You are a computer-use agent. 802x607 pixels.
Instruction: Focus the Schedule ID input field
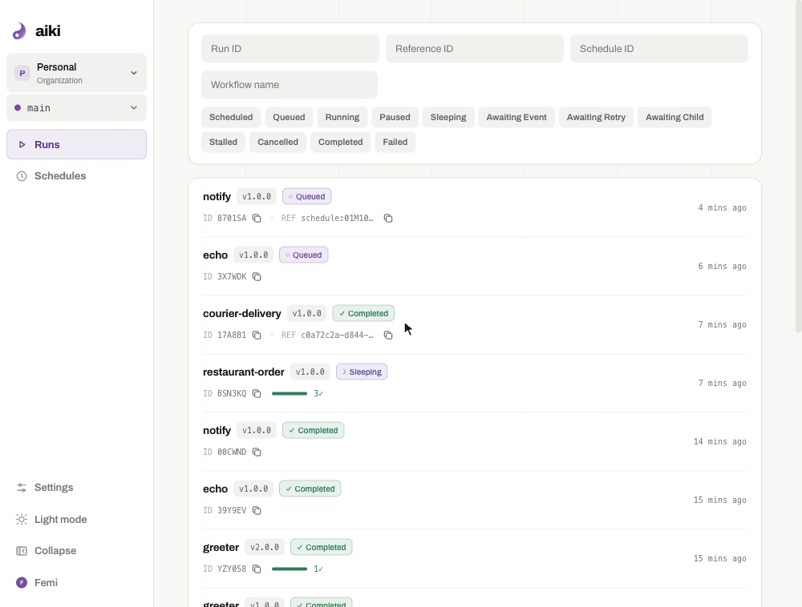(659, 49)
